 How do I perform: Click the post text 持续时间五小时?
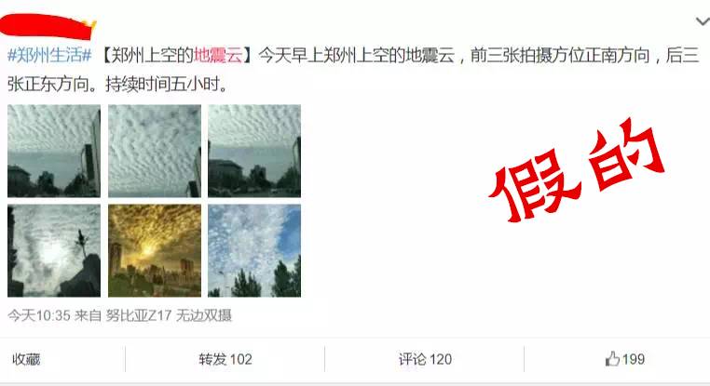click(x=162, y=84)
